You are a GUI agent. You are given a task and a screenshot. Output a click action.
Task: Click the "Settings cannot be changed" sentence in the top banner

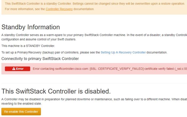click(x=129, y=3)
